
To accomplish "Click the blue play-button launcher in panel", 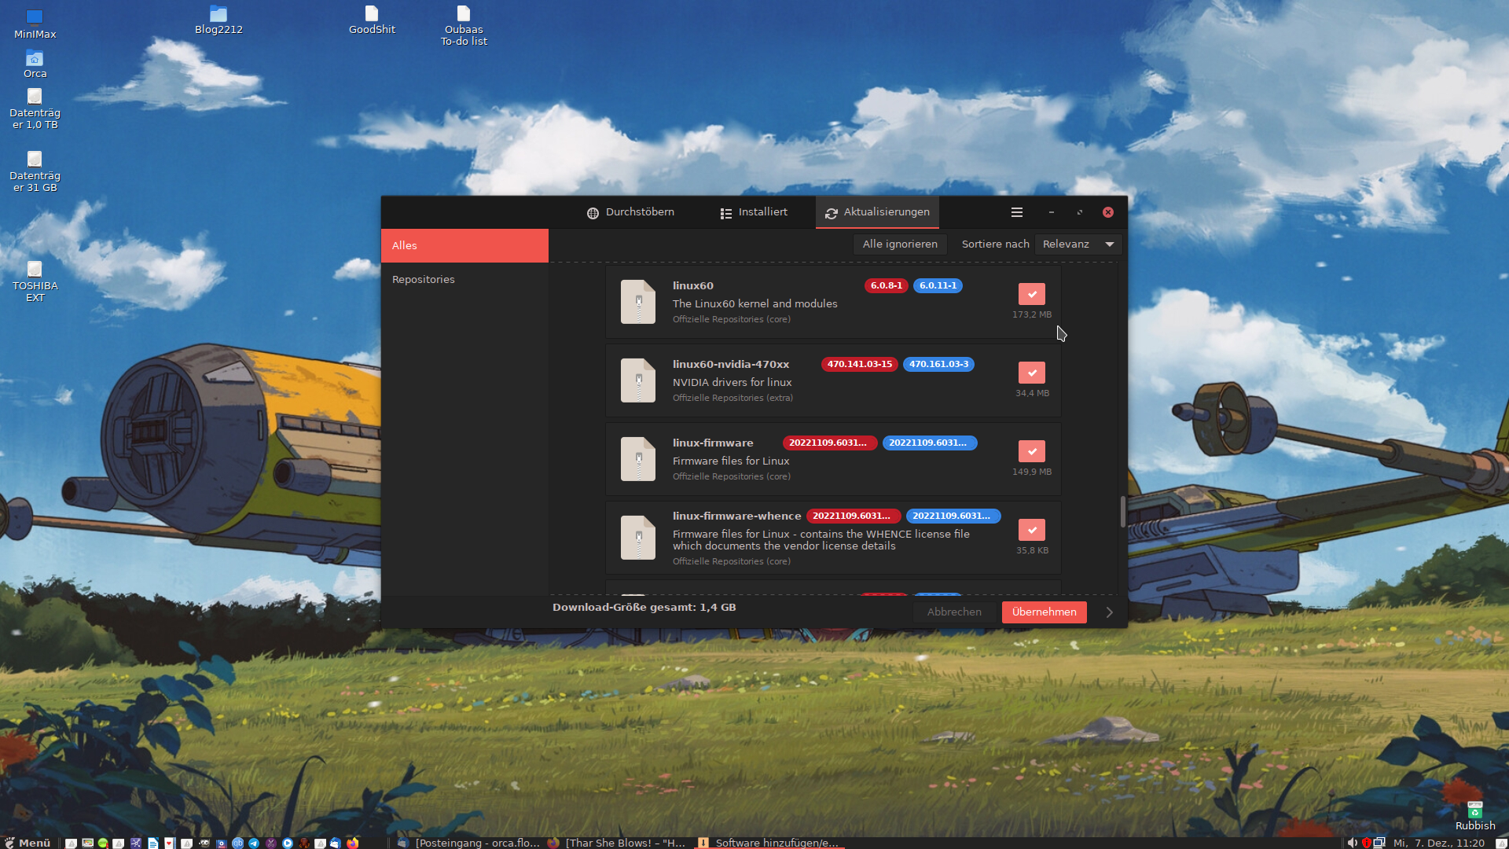I will [288, 843].
